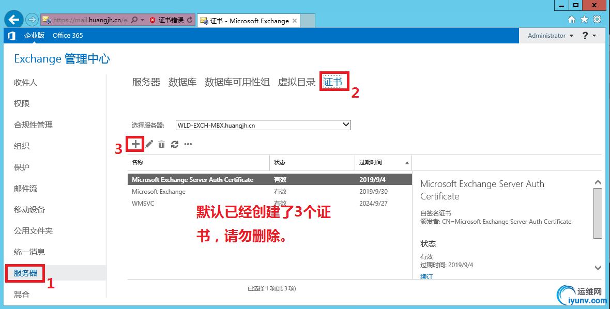Click the 2024/9/27 expiry date cell
Screen dimensions: 610x309
click(373, 203)
